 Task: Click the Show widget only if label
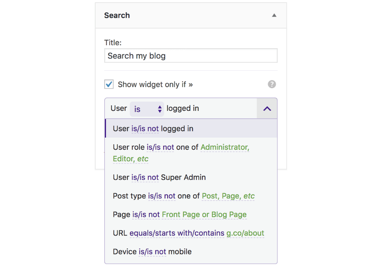[x=155, y=85]
